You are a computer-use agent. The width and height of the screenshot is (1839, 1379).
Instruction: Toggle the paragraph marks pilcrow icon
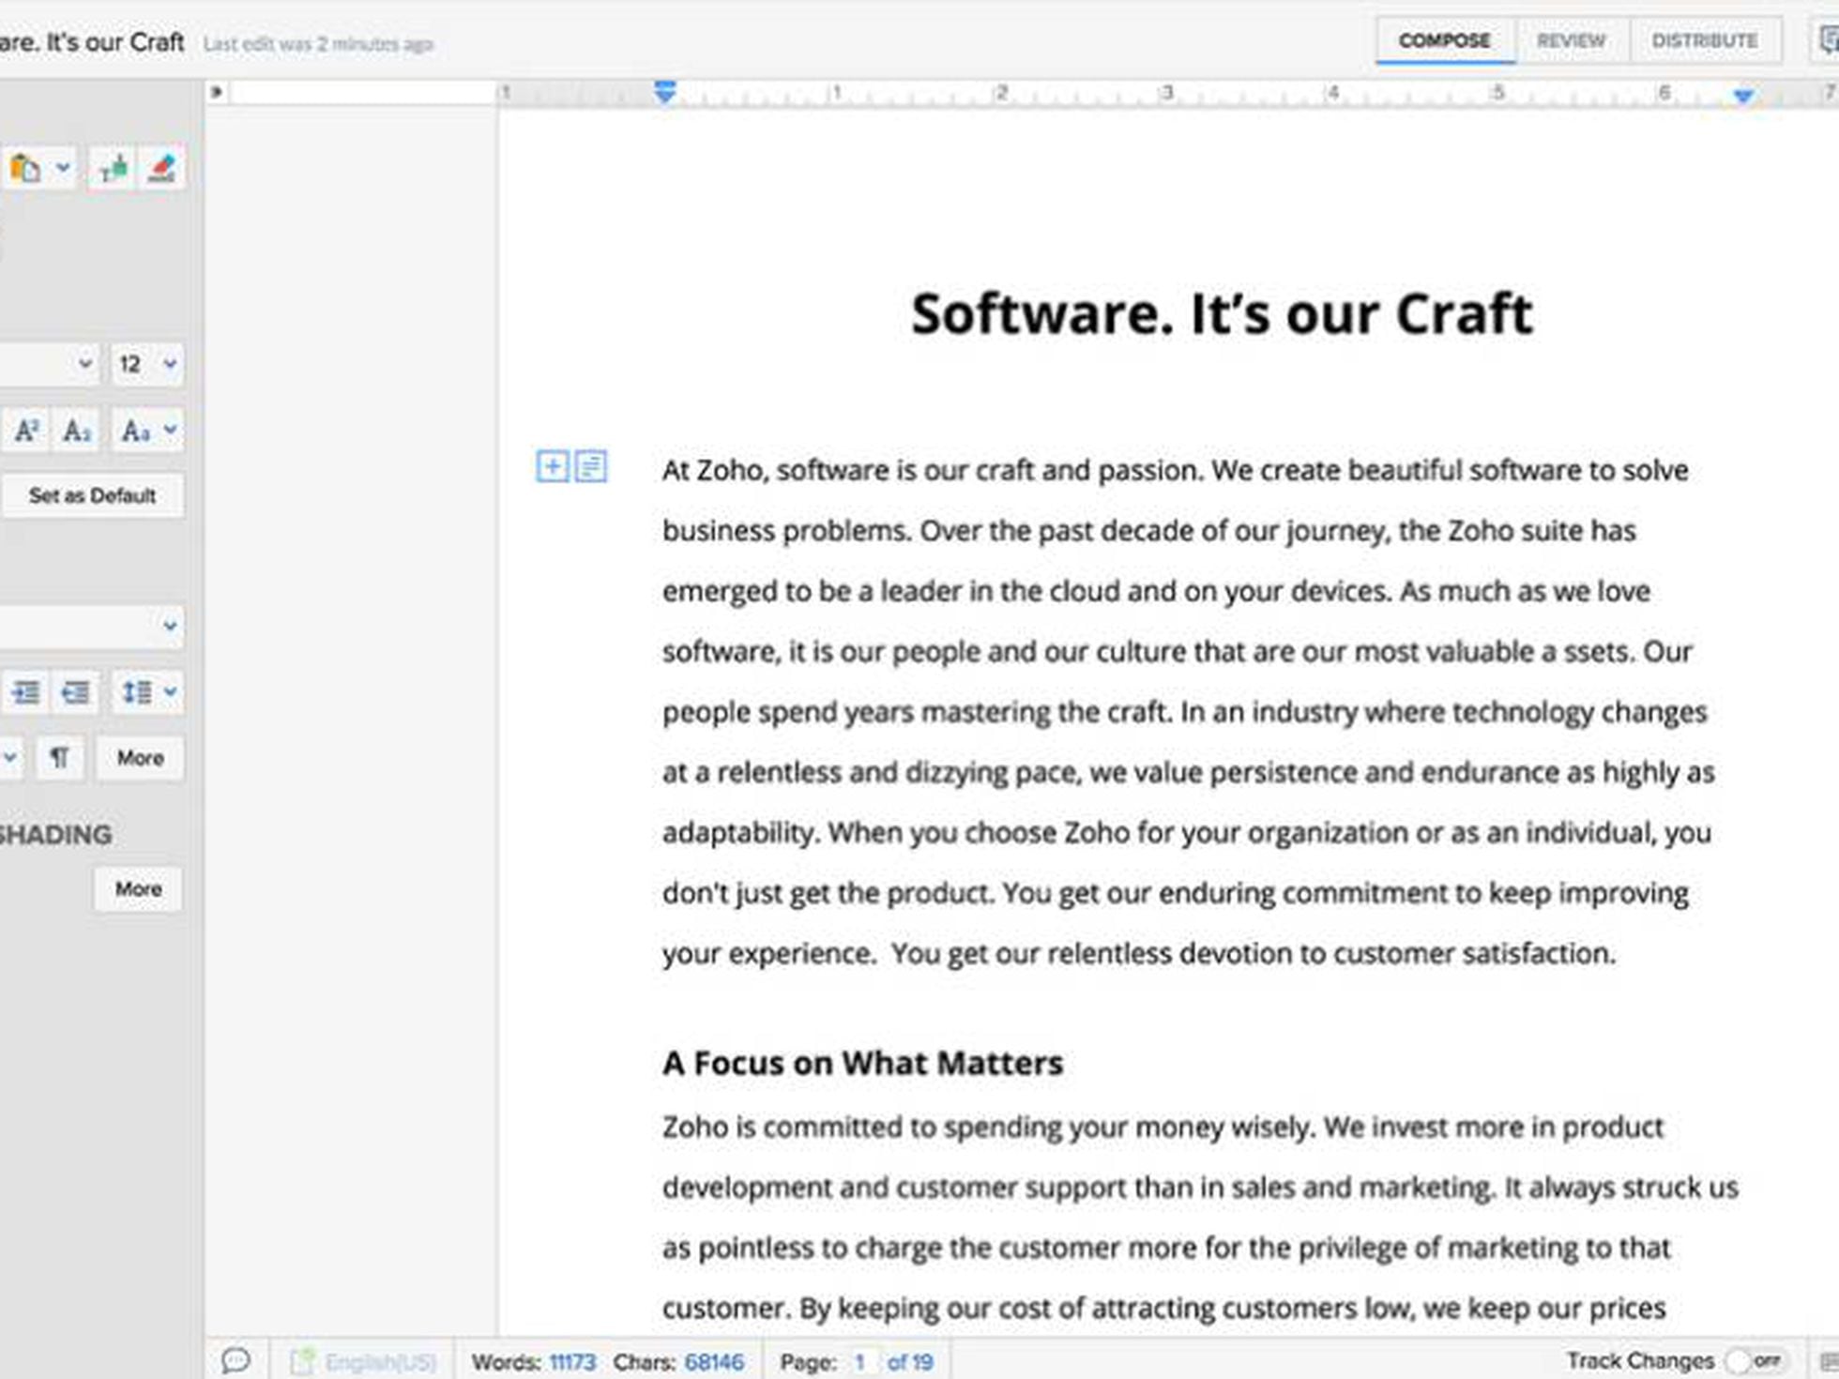(59, 758)
